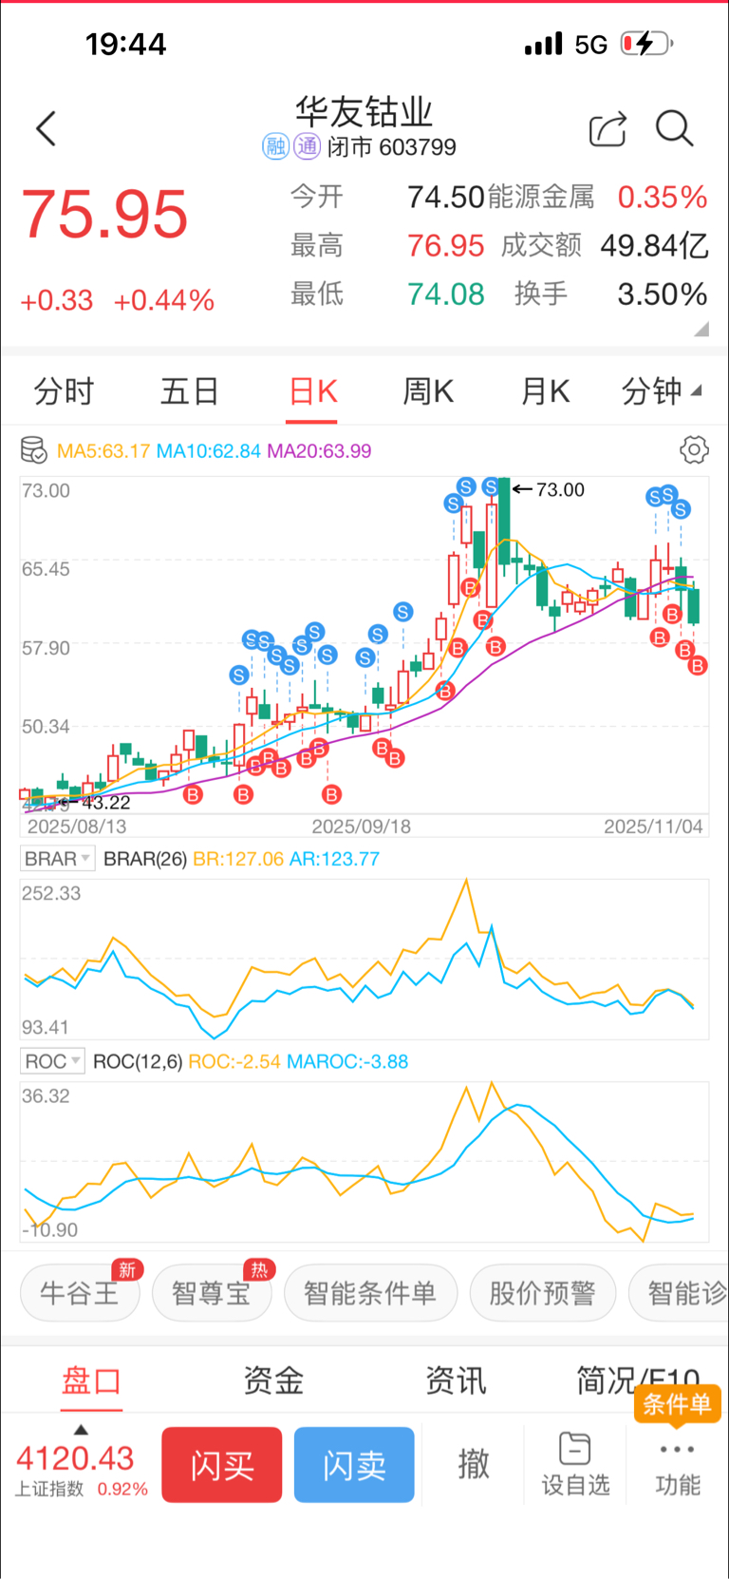
Task: Open the 分钟 interval dropdown
Action: (x=661, y=390)
